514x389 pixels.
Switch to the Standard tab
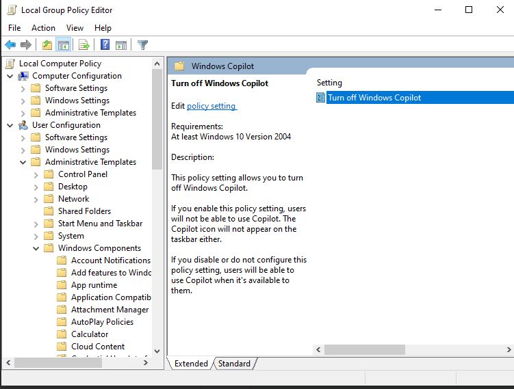(x=234, y=364)
